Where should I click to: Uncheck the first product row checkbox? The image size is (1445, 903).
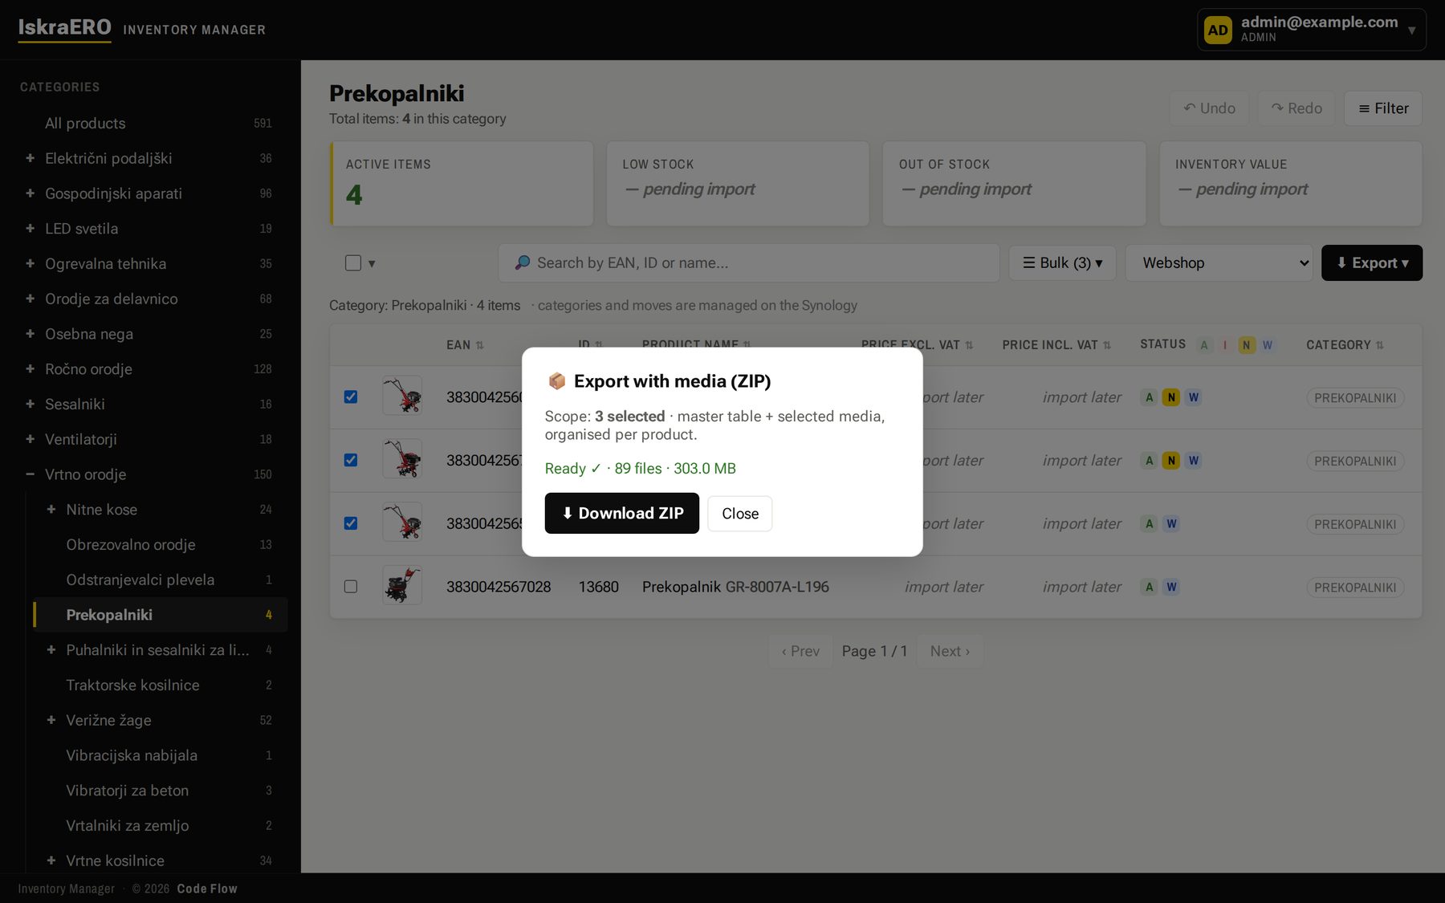pyautogui.click(x=351, y=397)
